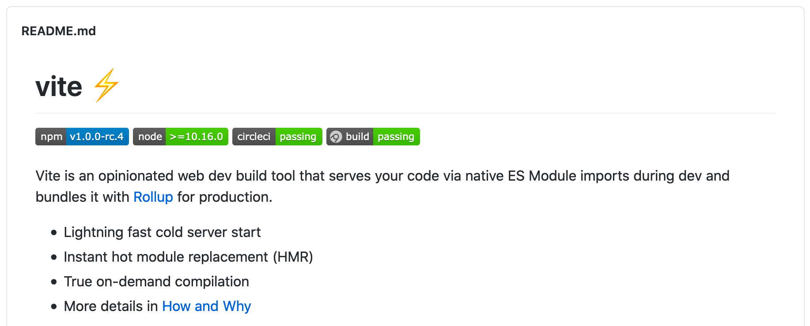The width and height of the screenshot is (810, 326).
Task: Open the node >=10.16.0 badge
Action: point(181,137)
